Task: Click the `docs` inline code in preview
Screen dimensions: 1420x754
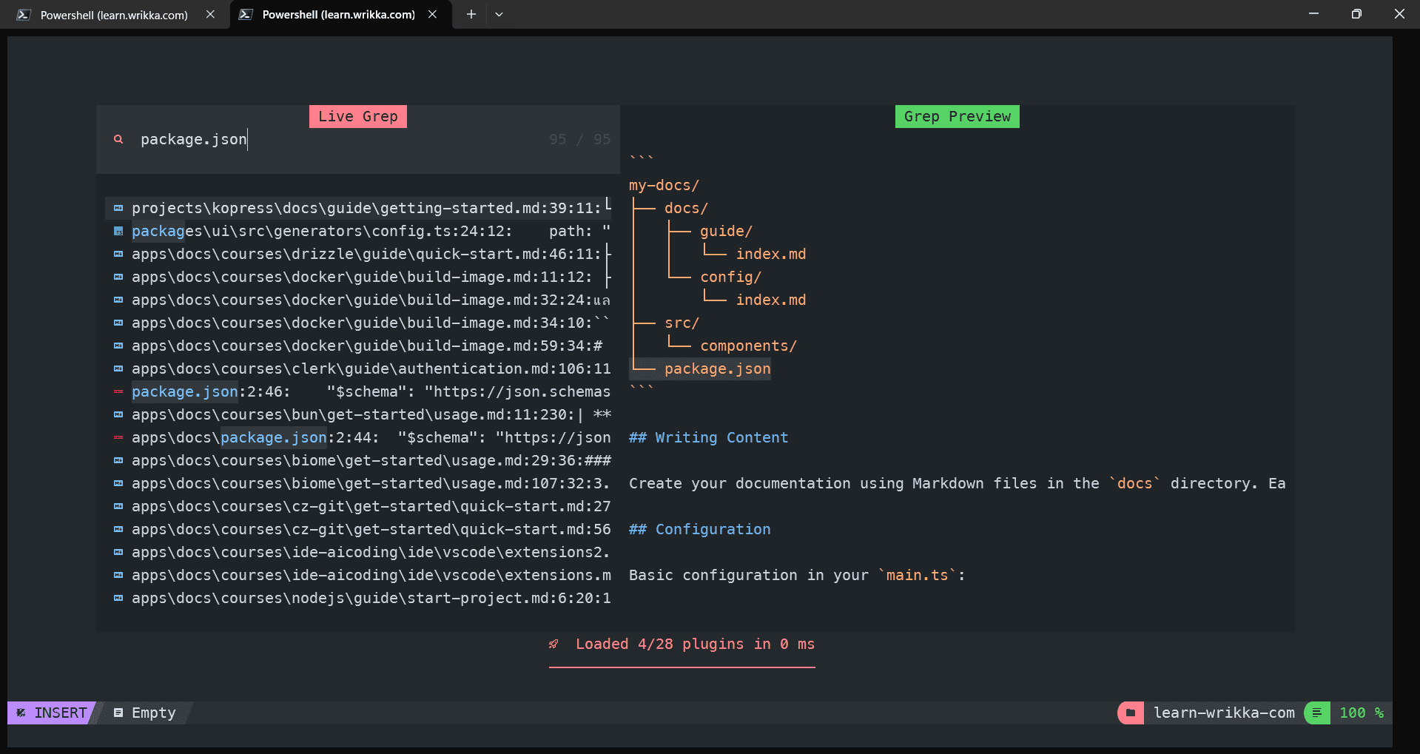Action: point(1134,483)
